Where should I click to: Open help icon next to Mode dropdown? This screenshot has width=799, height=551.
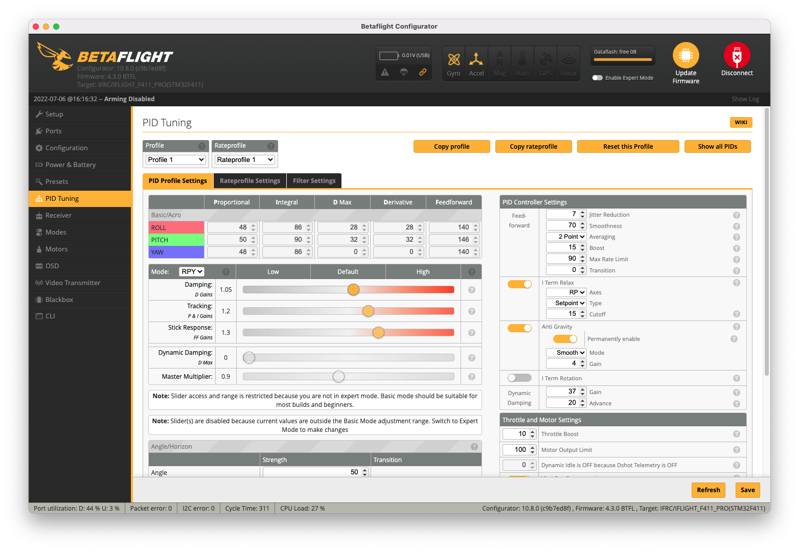click(x=226, y=272)
